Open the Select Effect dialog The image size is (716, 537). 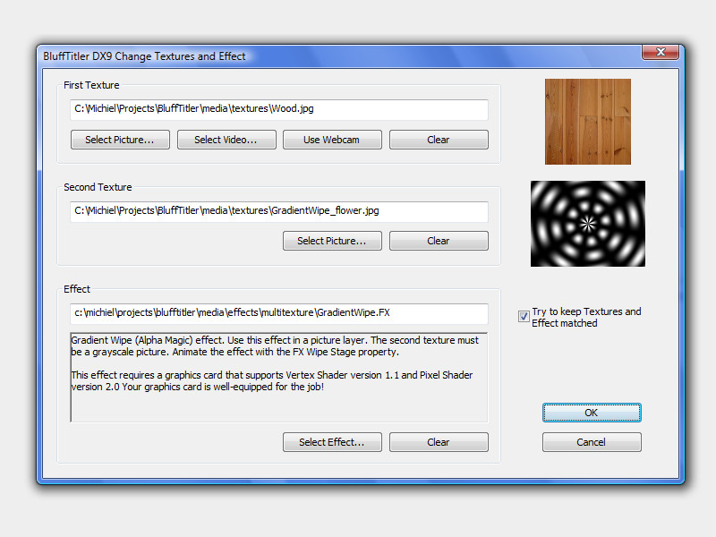[332, 442]
